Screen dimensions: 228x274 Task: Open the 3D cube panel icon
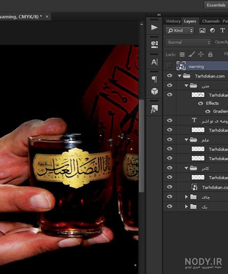coord(154,91)
